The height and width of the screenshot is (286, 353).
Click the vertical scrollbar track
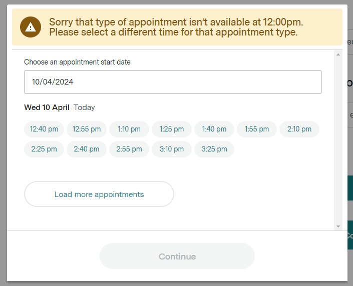point(338,140)
